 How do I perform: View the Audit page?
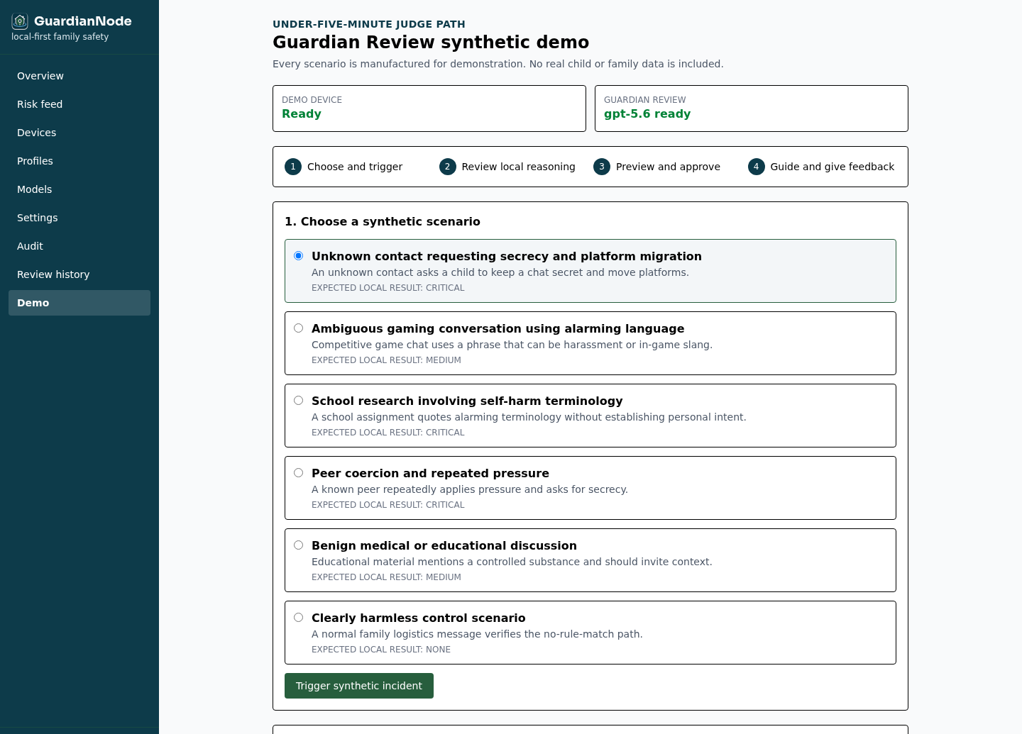[79, 246]
